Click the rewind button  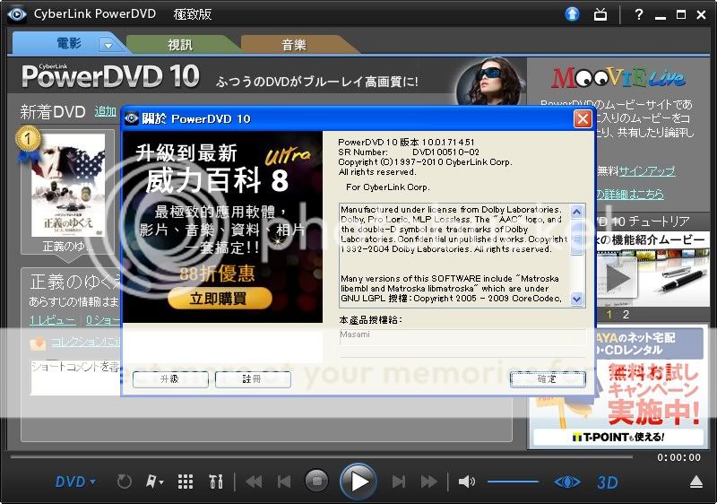[255, 482]
